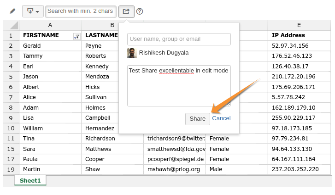Click the select-all corner triangle
This screenshot has height=195, width=335.
point(11,25)
